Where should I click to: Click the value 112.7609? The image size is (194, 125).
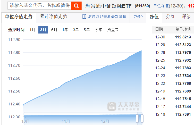(x=183, y=91)
